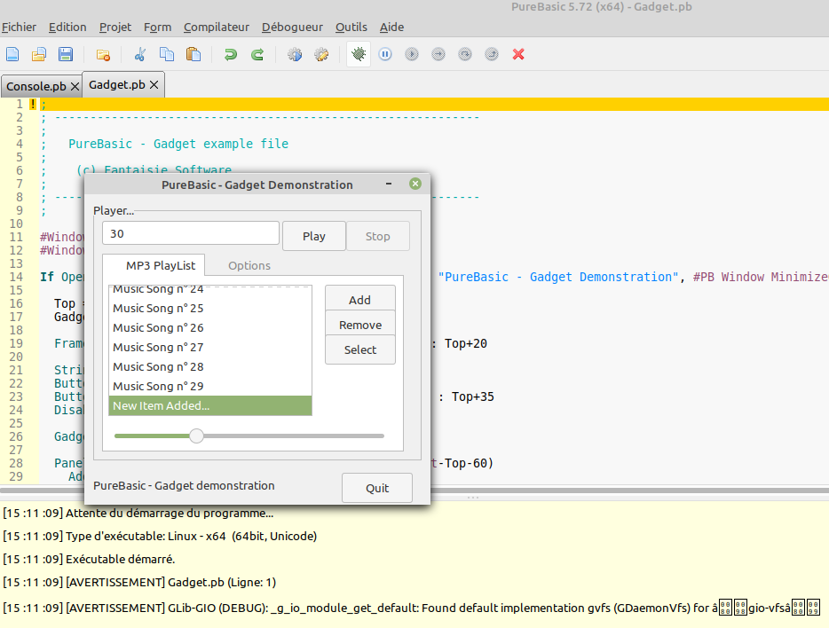Click log line about Type d'exécutable
Image resolution: width=829 pixels, height=628 pixels.
160,536
